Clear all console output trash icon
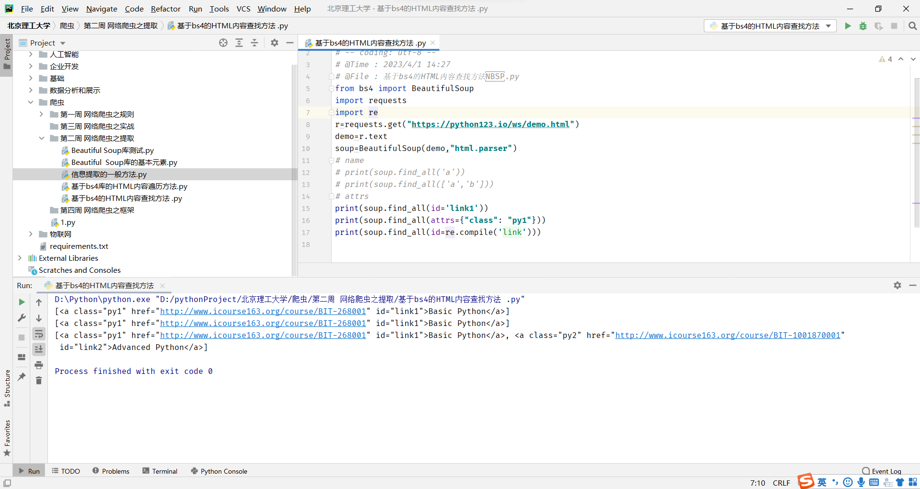920x489 pixels. tap(39, 381)
